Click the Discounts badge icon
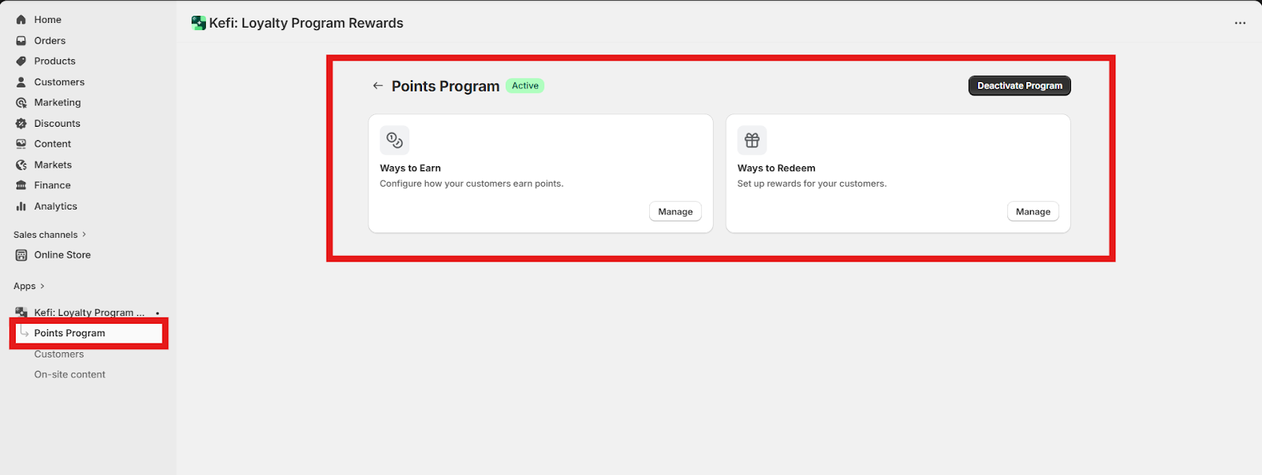The height and width of the screenshot is (475, 1262). [21, 124]
